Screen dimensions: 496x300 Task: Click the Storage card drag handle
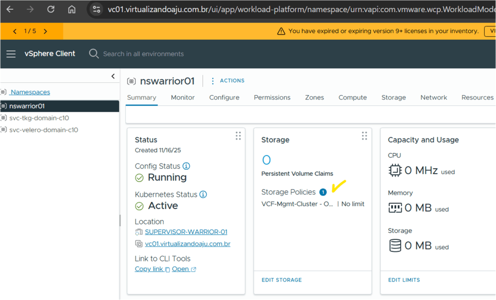(364, 136)
